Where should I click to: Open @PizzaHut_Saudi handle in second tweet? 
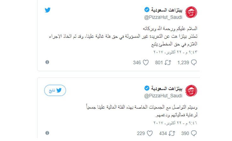[x=163, y=96]
